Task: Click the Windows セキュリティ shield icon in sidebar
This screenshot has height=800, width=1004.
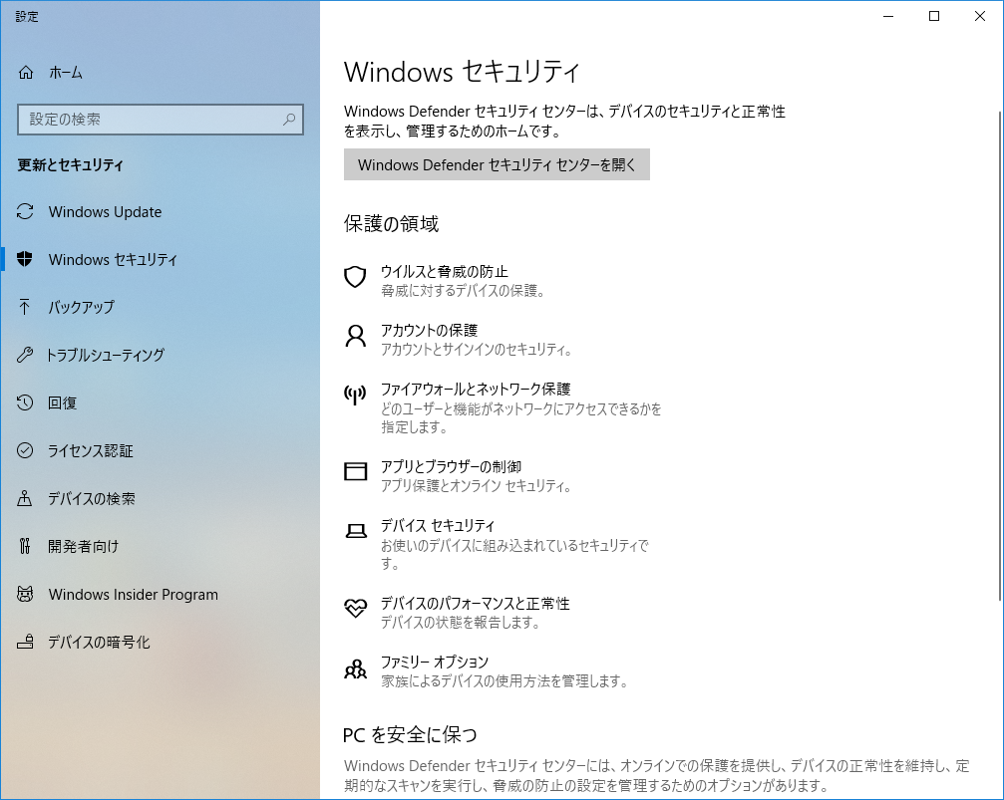Action: point(24,259)
